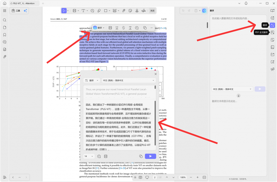277x182 pixels.
Task: Undo the last action
Action: click(183, 11)
